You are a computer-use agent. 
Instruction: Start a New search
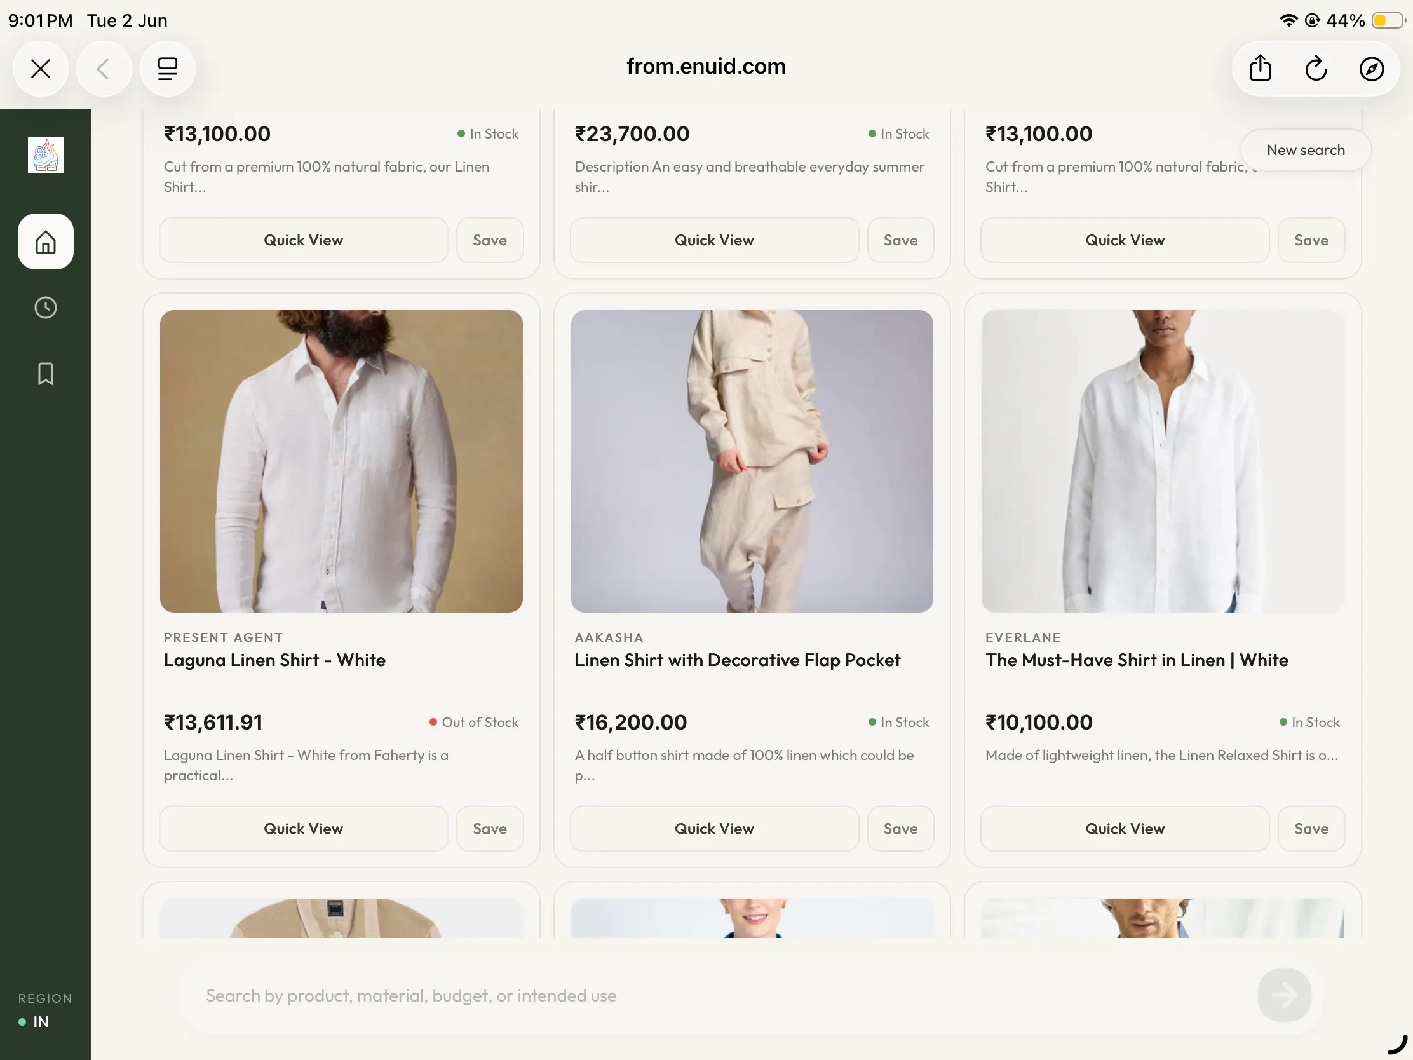[1306, 150]
